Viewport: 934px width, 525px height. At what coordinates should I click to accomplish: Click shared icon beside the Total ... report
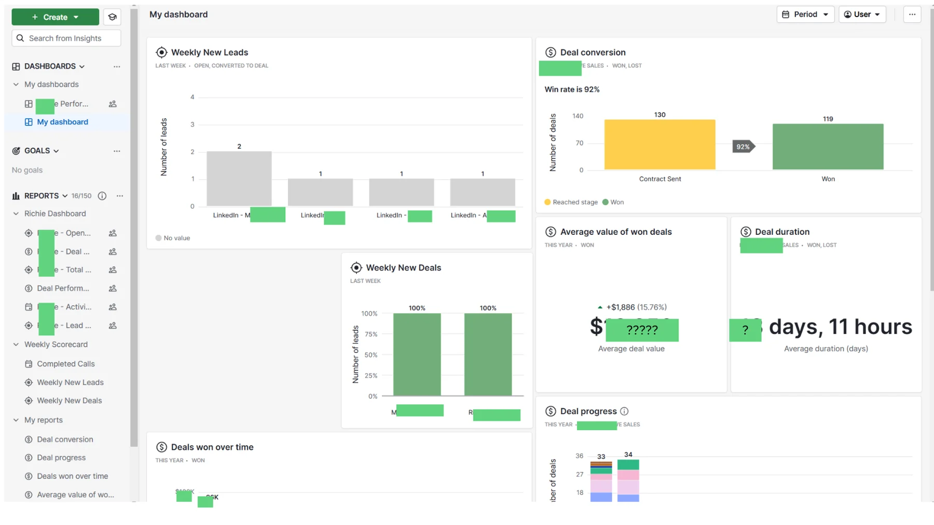[x=113, y=269]
